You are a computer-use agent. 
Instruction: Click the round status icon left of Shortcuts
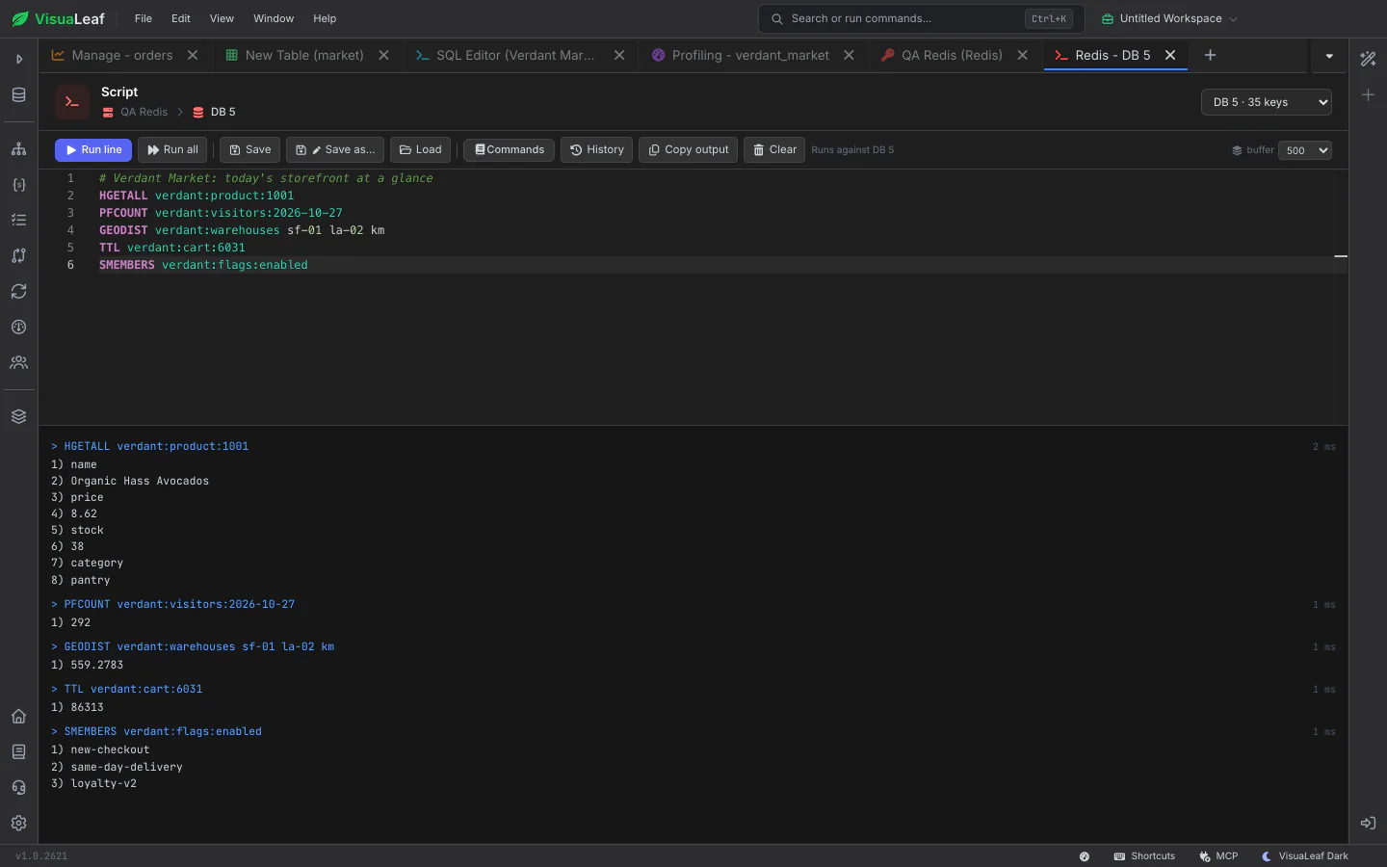(1085, 856)
